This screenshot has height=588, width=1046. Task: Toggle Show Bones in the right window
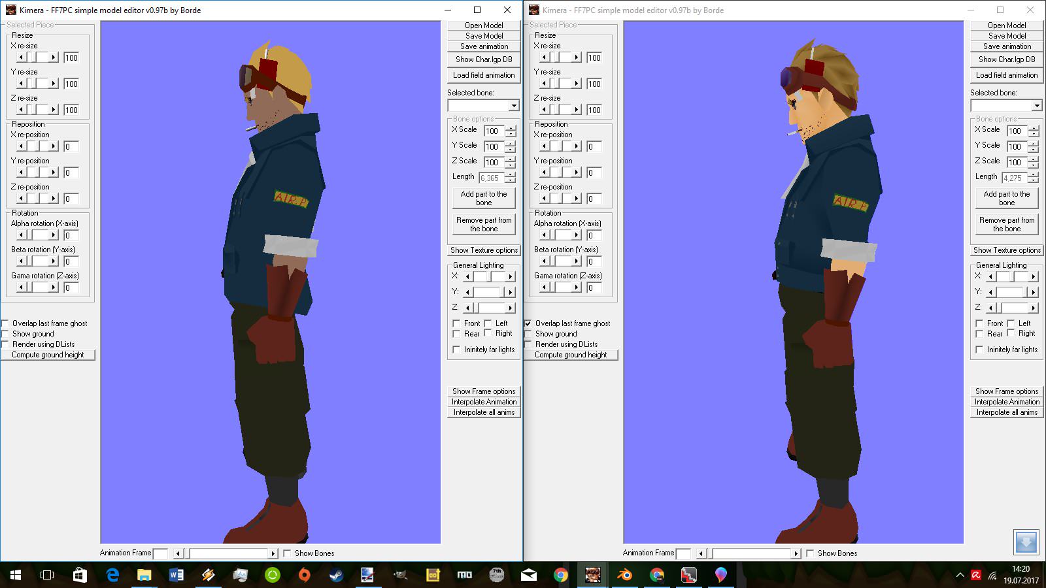pos(810,553)
